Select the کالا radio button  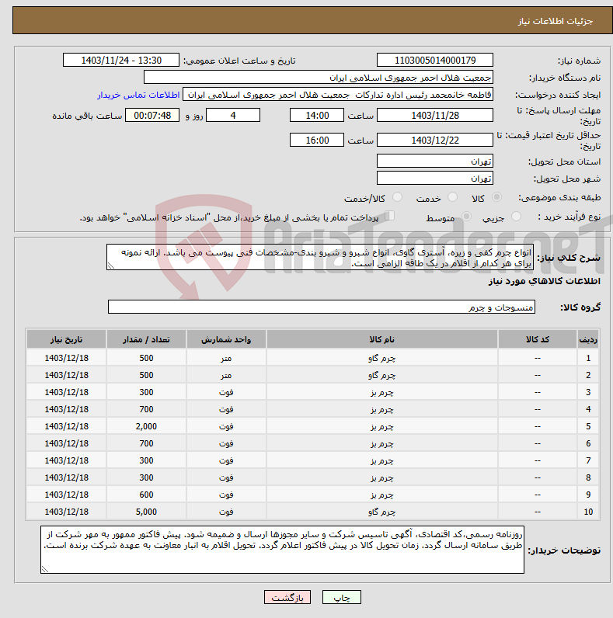point(496,197)
